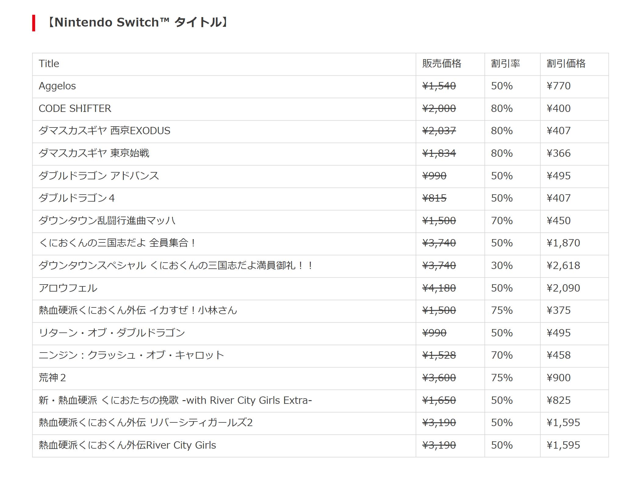This screenshot has height=477, width=641.
Task: Select the Aggelos title cell
Action: [x=57, y=86]
